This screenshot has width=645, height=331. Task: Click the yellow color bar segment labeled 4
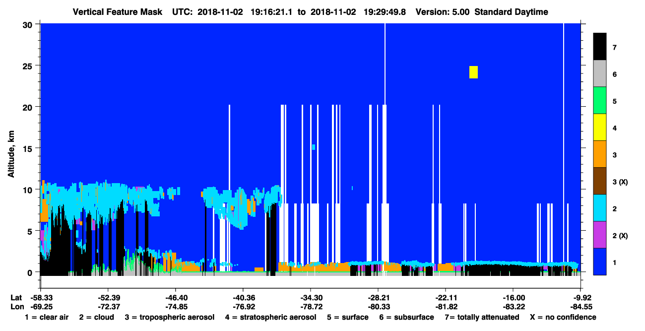pyautogui.click(x=600, y=128)
